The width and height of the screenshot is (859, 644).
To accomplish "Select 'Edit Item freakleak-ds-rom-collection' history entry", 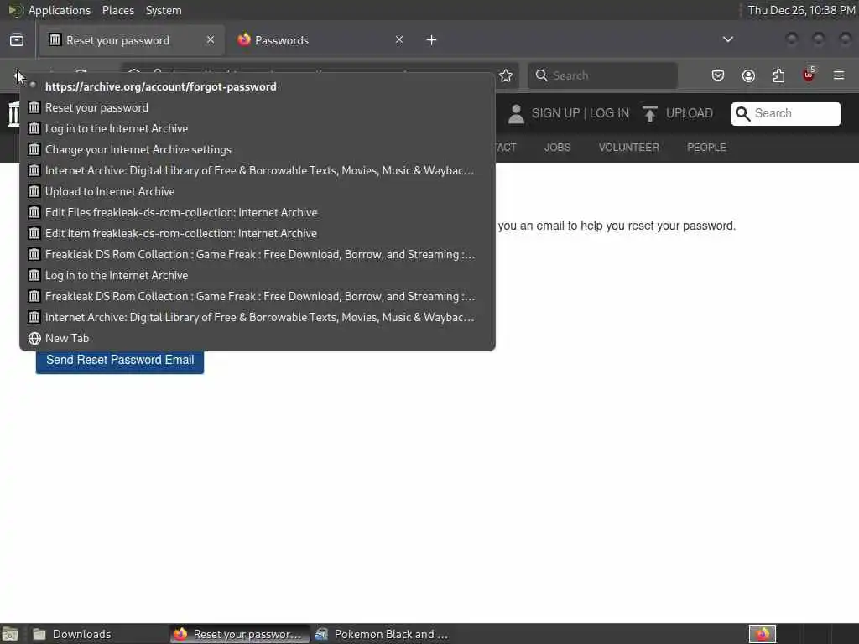I will 258,233.
